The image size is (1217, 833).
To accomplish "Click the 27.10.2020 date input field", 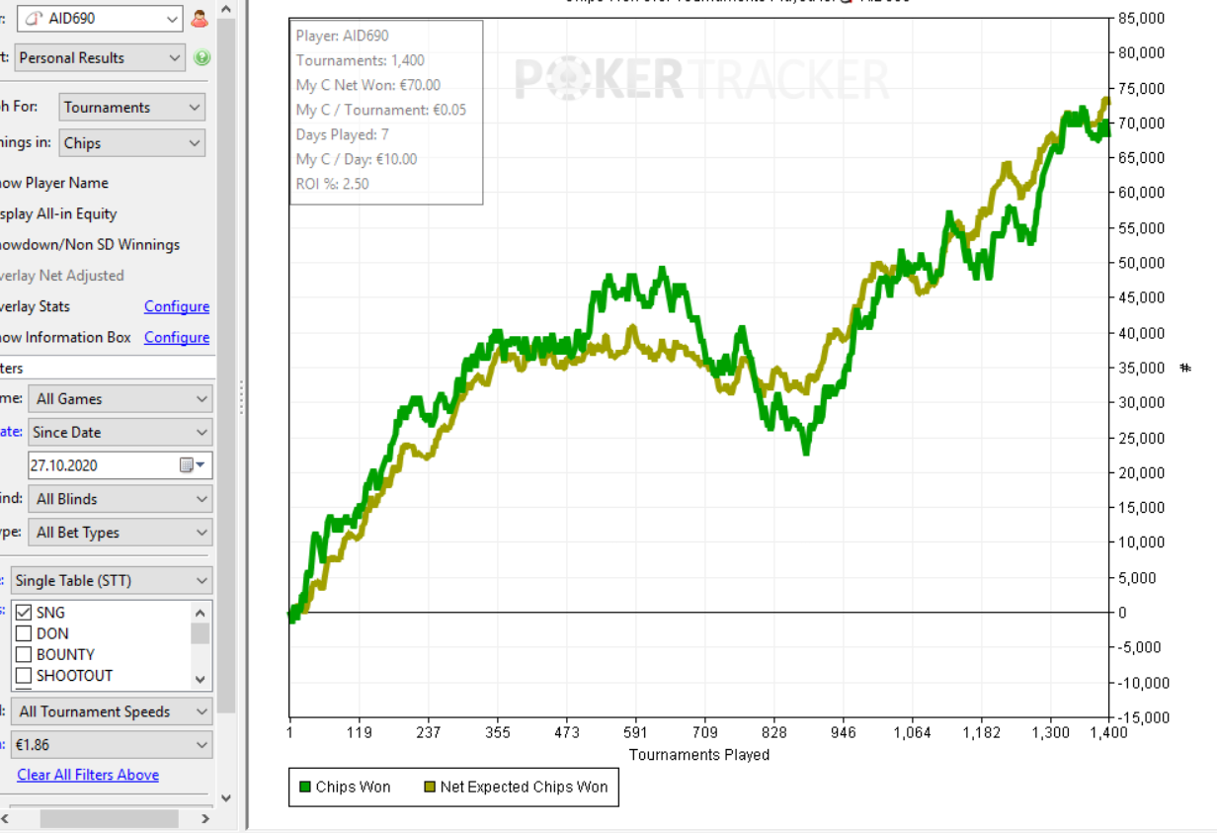I will (99, 465).
